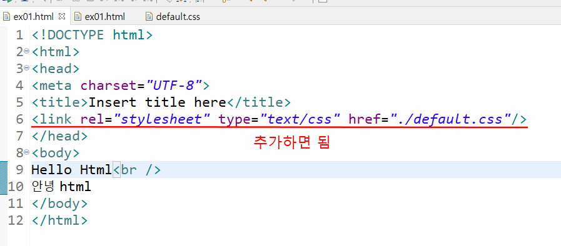Click the "UTF-8" attribute value
The width and height of the screenshot is (561, 246).
point(174,86)
